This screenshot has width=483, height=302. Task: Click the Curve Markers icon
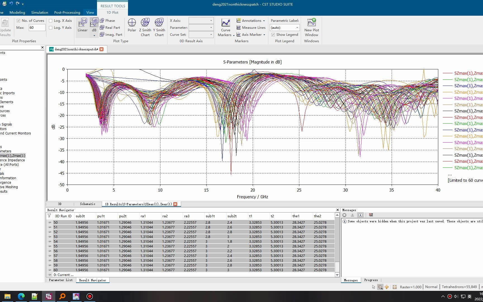pyautogui.click(x=226, y=27)
